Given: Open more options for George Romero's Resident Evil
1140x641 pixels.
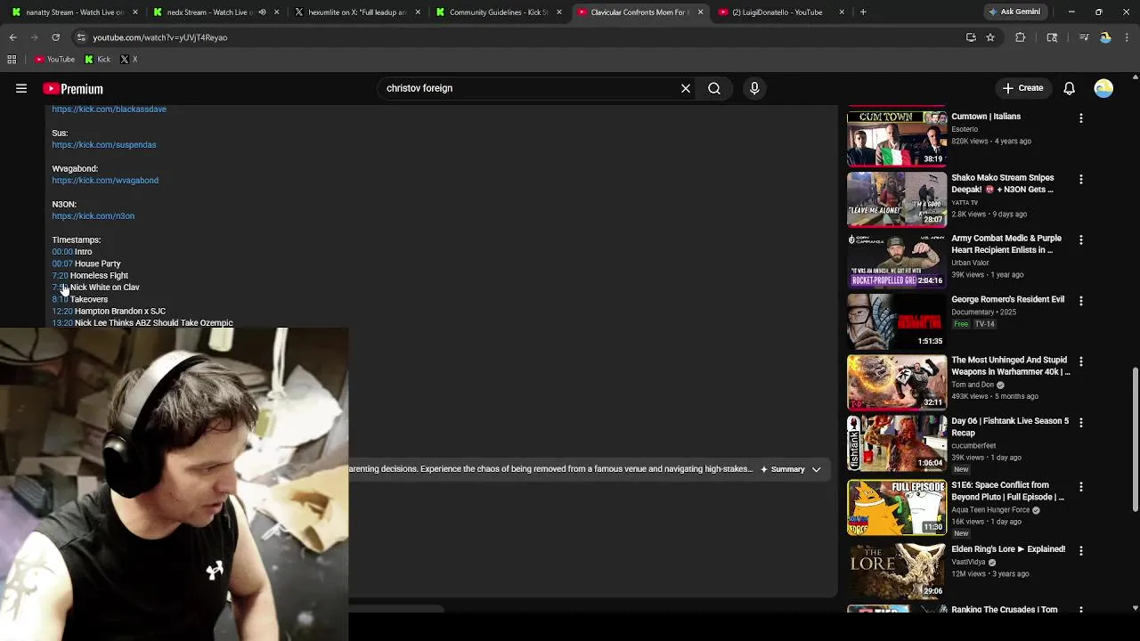Looking at the screenshot, I should [1081, 301].
